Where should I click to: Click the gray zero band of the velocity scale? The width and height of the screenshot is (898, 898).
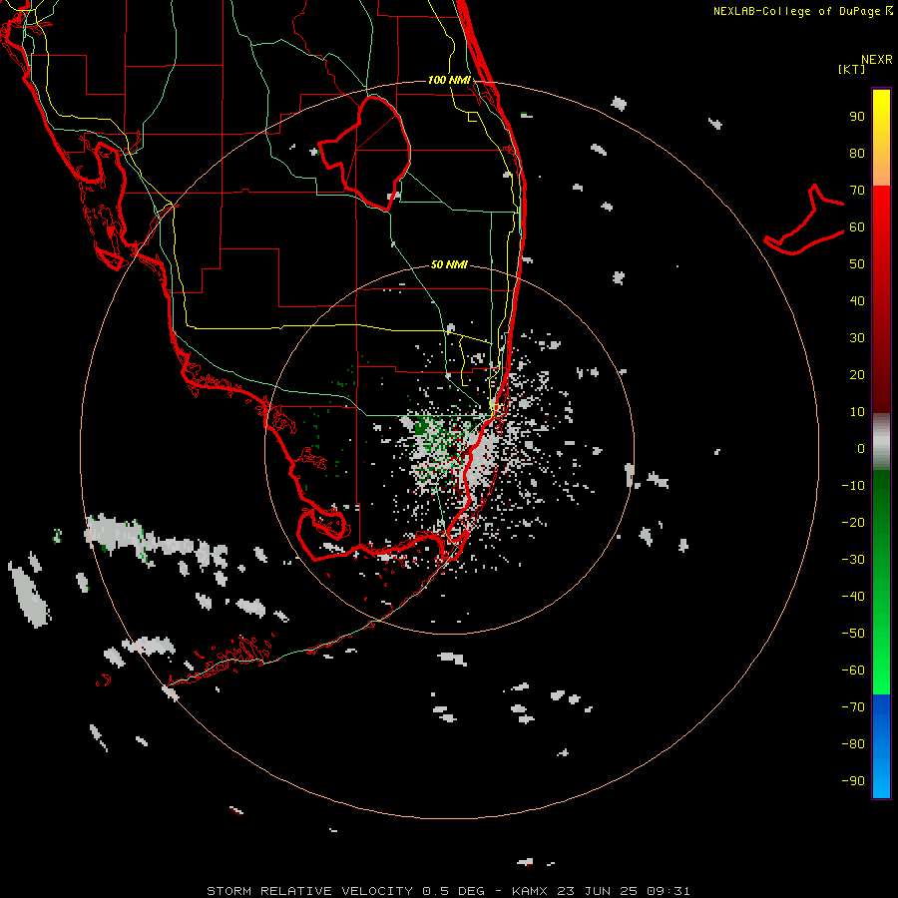pyautogui.click(x=881, y=442)
